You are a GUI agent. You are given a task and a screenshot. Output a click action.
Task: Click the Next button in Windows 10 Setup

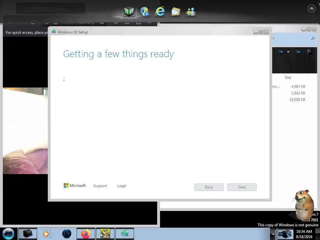(242, 187)
